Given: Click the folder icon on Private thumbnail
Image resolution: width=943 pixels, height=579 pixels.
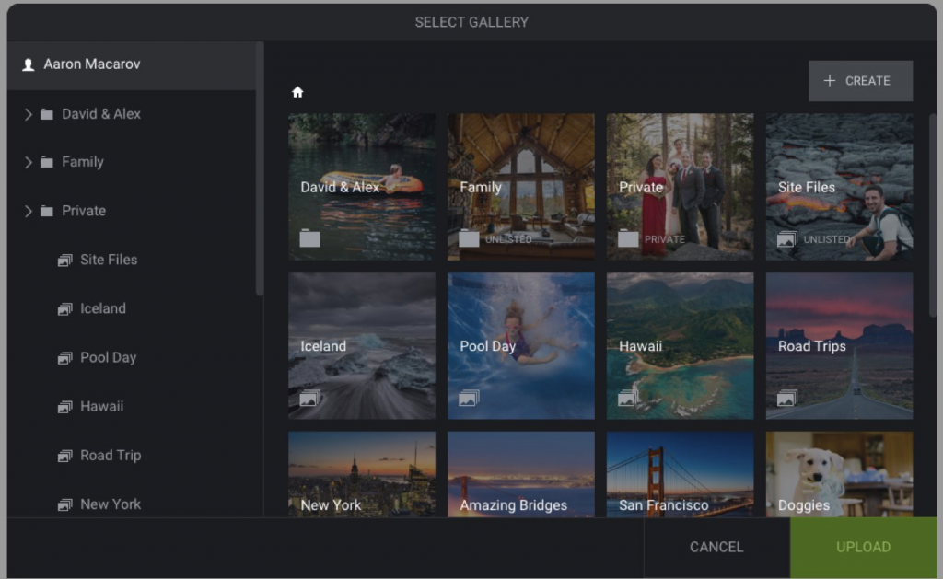Looking at the screenshot, I should 628,238.
